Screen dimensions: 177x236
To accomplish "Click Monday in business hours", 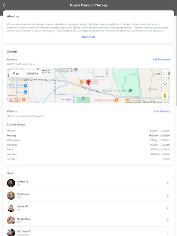I will [x=11, y=131].
